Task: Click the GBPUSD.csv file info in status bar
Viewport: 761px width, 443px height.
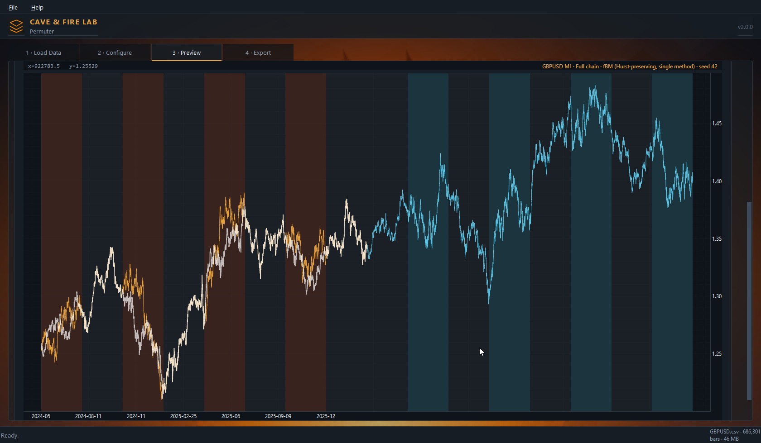Action: click(735, 435)
